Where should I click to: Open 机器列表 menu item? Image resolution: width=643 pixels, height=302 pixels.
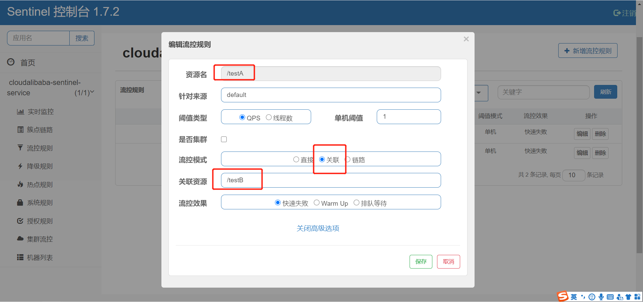pos(40,258)
